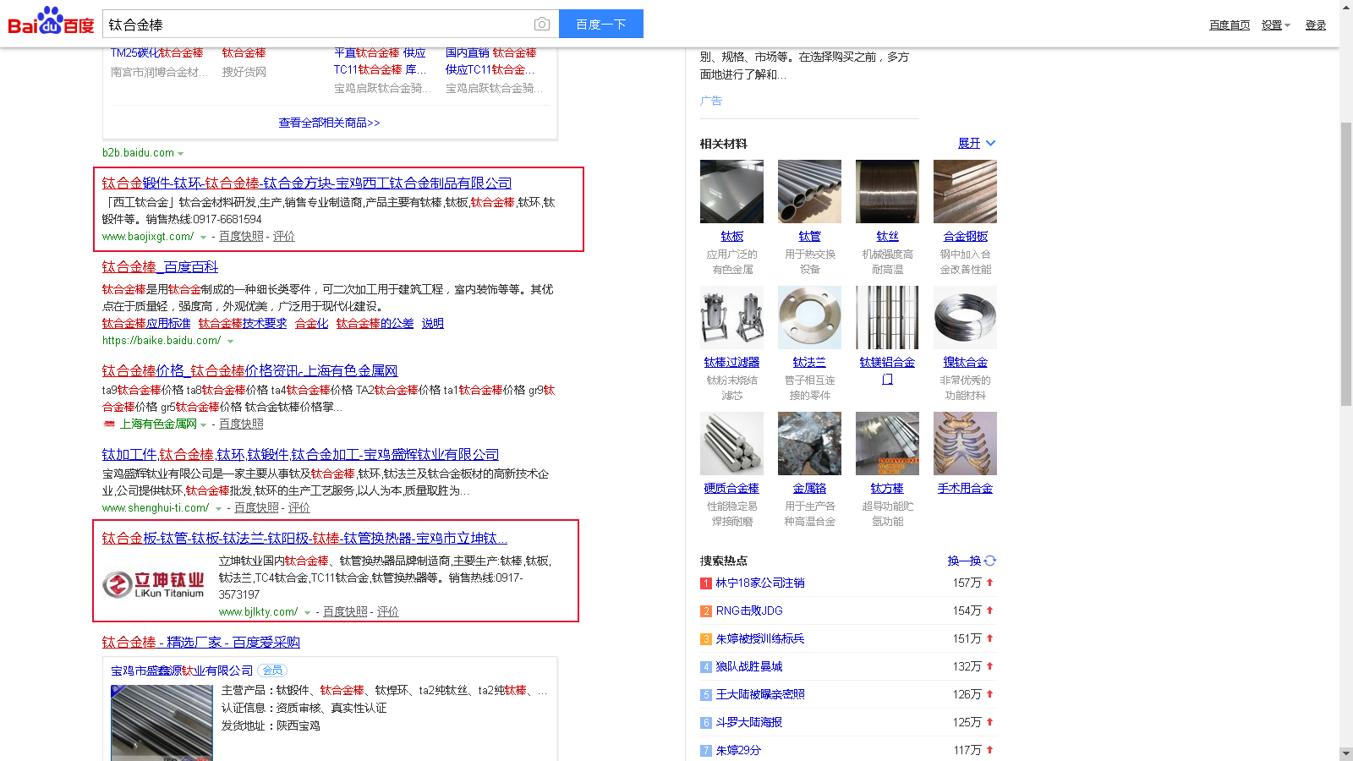1353x761 pixels.
Task: Expand the www.baojixgt.com dropdown arrow
Action: (203, 238)
